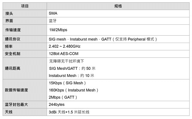Click the 规格 column header
Screen dimensions: 192x119
118,6
